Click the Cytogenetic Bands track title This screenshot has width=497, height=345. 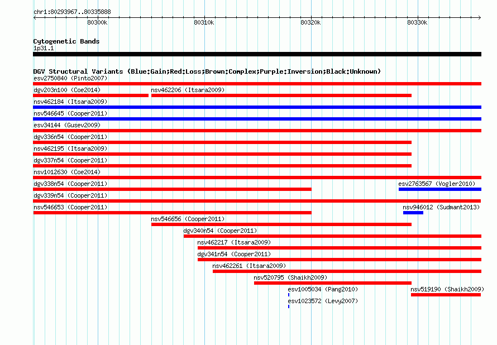pos(66,41)
